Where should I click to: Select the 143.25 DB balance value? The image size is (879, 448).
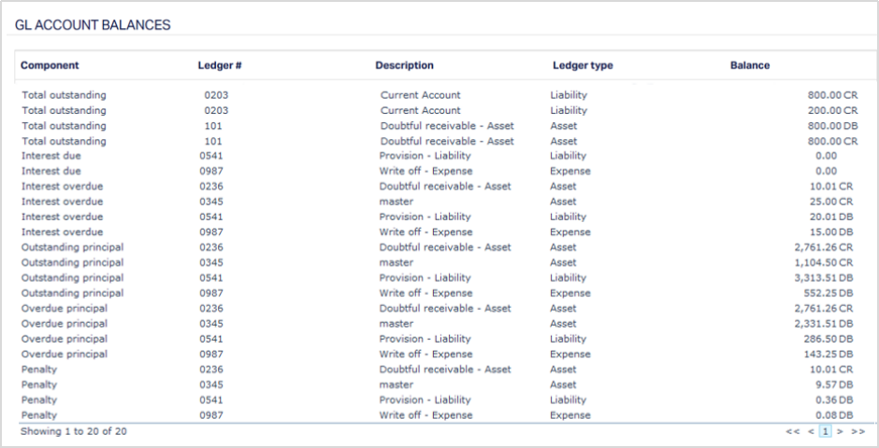[x=830, y=355]
